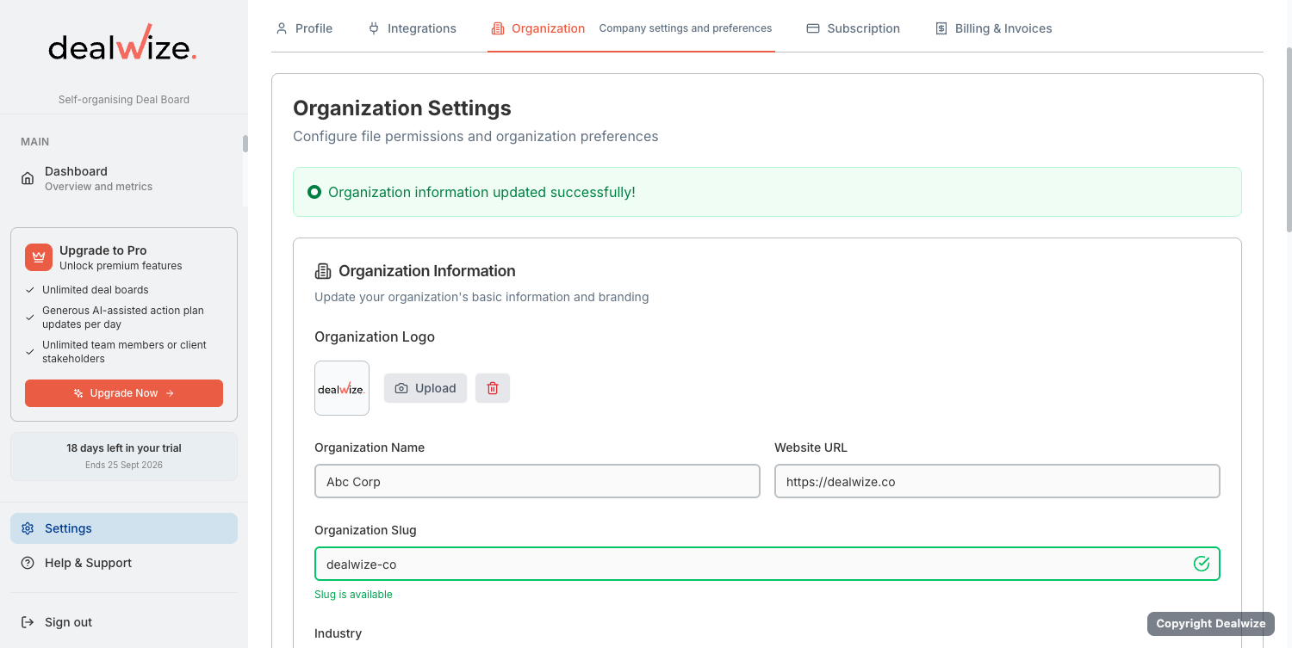Viewport: 1292px width, 648px height.
Task: Open the Billing & Invoices tab
Action: [x=994, y=28]
